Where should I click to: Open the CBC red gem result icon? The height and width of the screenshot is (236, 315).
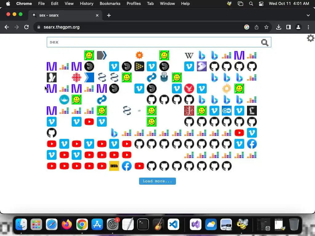coord(77,77)
